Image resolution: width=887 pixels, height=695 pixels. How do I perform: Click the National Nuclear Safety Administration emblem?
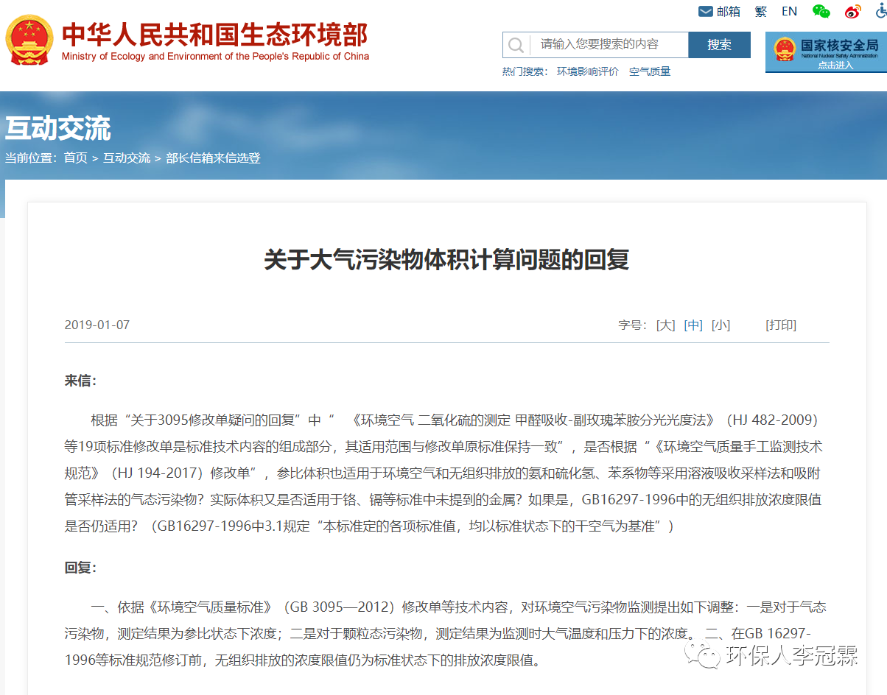(784, 49)
